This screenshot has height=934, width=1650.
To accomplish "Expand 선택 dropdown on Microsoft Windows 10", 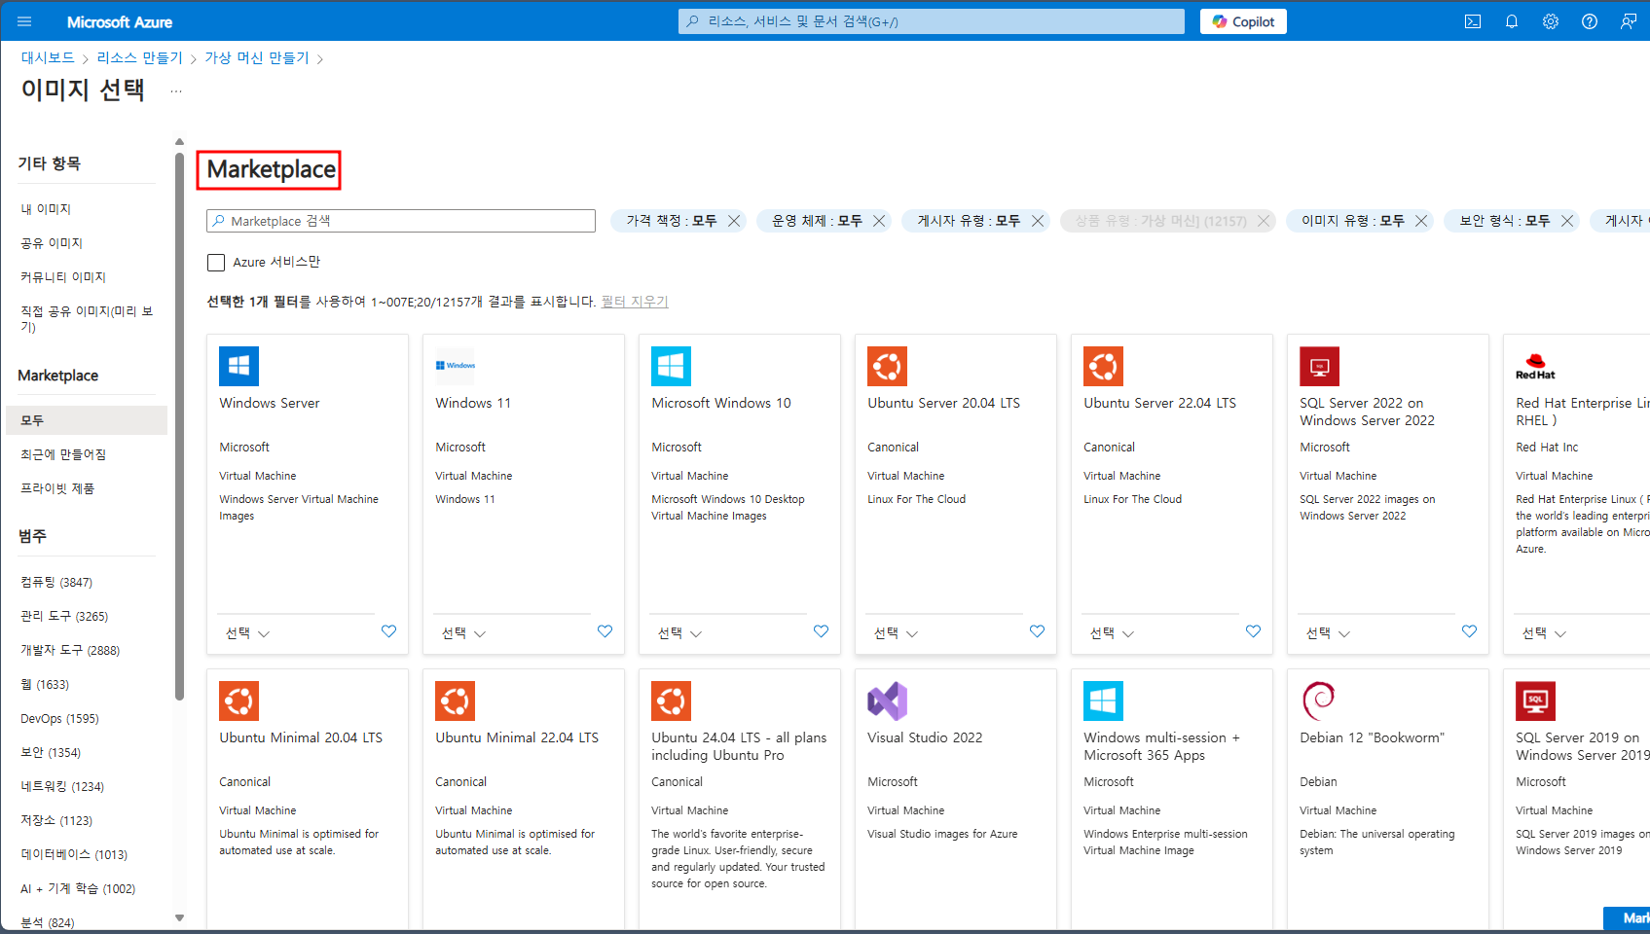I will [680, 633].
